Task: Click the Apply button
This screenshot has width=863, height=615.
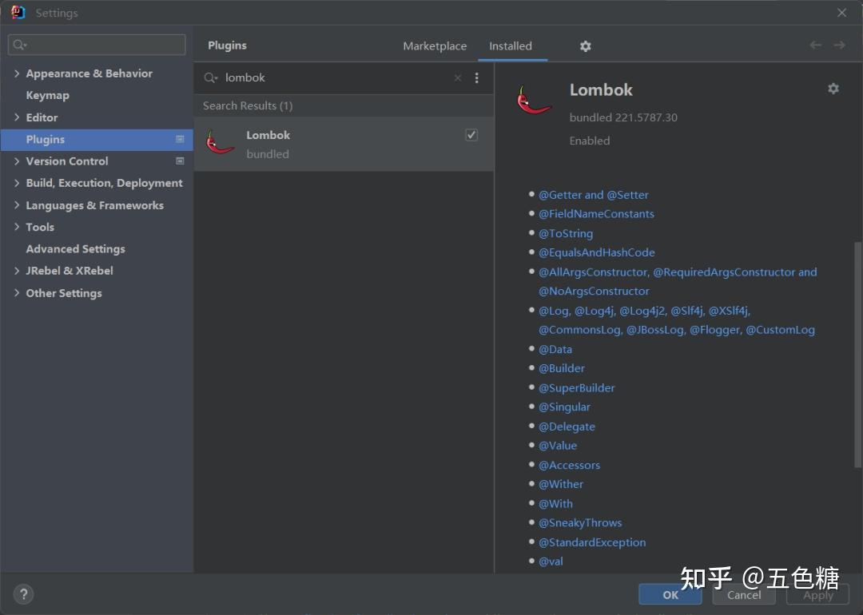Action: 818,595
